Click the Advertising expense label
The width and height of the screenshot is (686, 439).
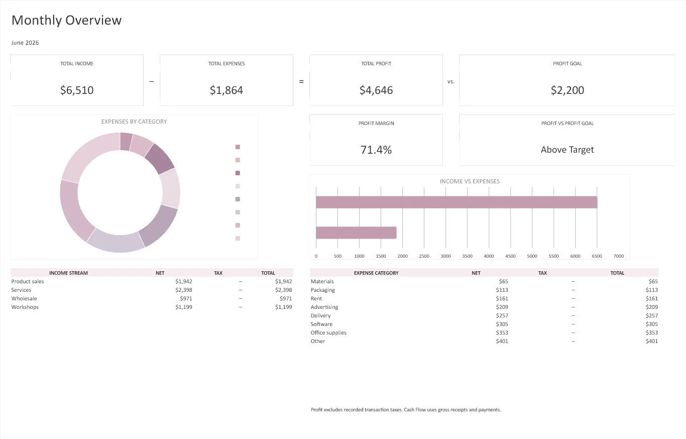pos(324,307)
